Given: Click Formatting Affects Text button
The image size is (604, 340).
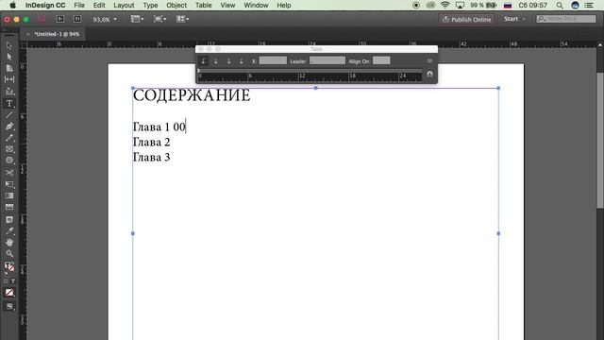Looking at the screenshot, I should coord(12,281).
